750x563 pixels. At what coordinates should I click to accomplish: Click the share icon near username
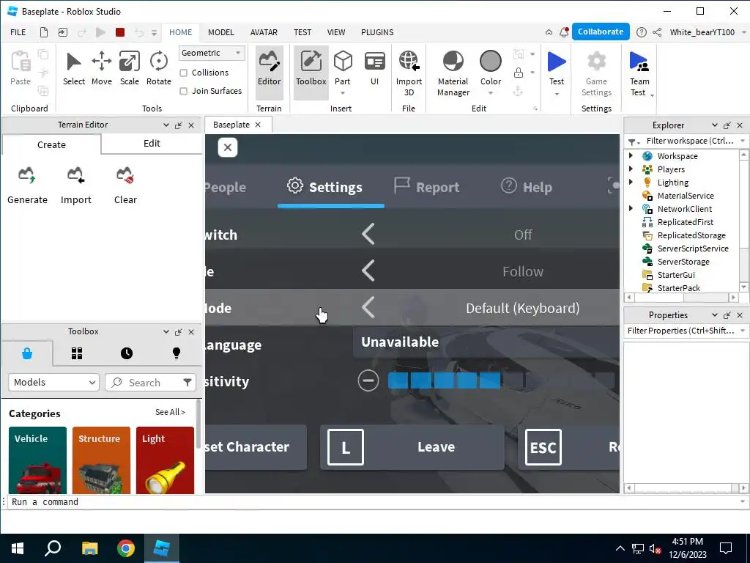pos(657,32)
